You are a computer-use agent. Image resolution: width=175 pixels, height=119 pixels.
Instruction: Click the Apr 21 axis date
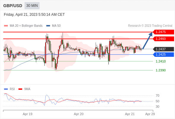click(130, 114)
